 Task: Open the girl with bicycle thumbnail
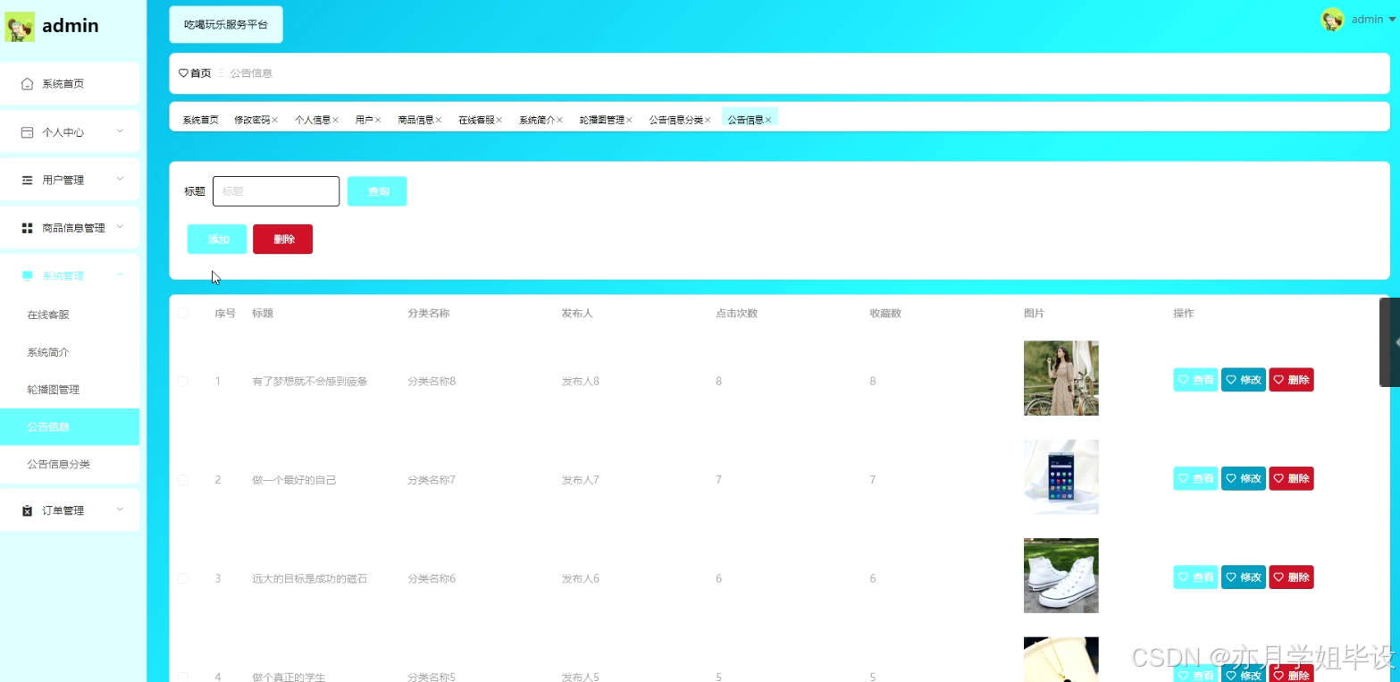[x=1061, y=378]
